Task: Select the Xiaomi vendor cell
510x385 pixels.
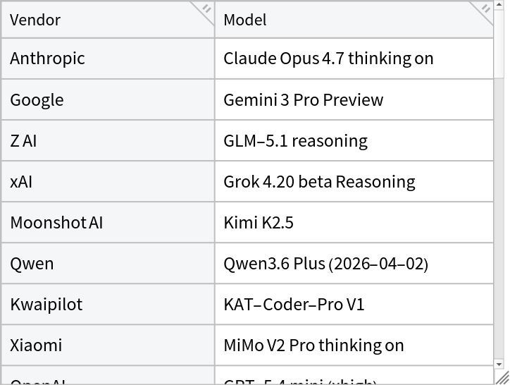Action: [108, 345]
